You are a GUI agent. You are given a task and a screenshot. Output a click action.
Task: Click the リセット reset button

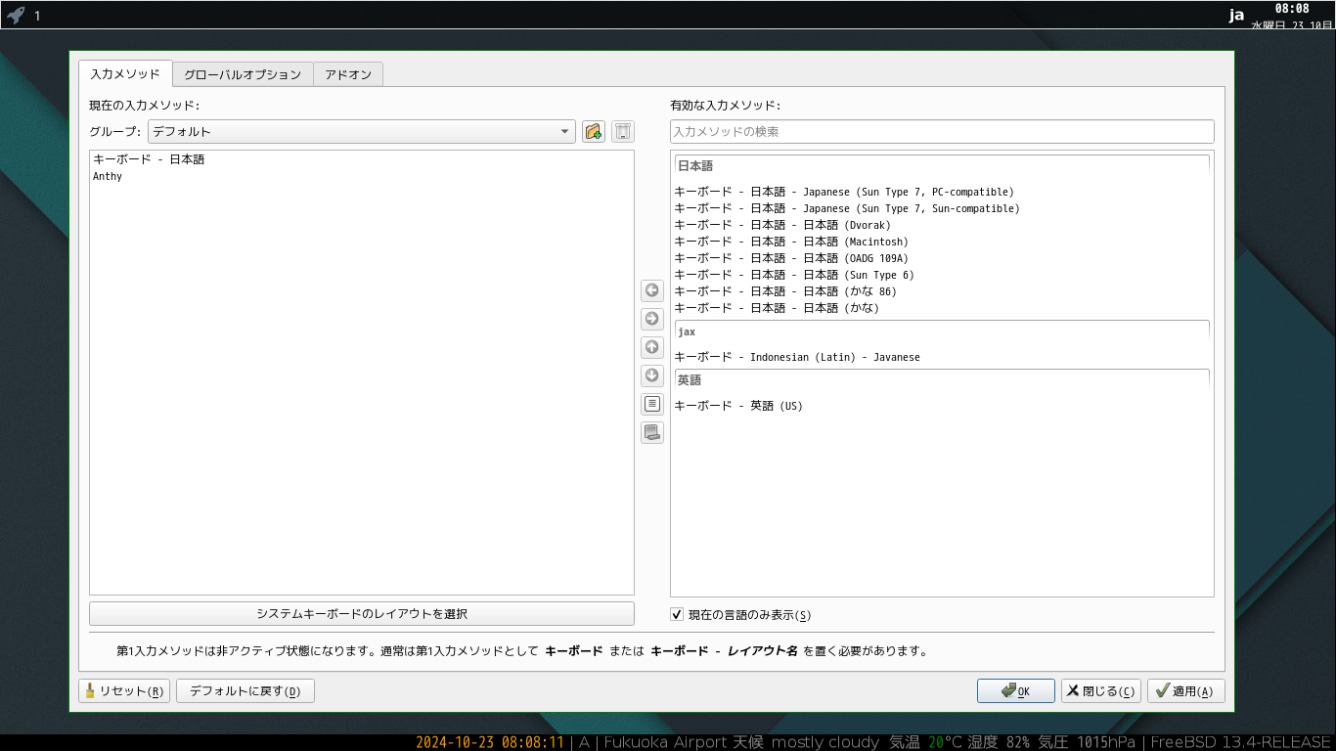124,691
